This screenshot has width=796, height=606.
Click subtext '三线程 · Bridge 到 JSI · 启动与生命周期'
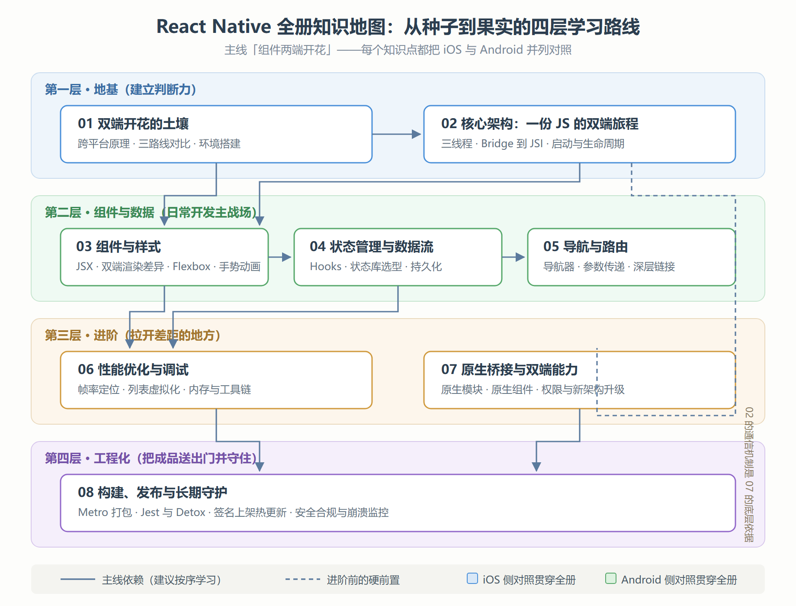point(533,144)
